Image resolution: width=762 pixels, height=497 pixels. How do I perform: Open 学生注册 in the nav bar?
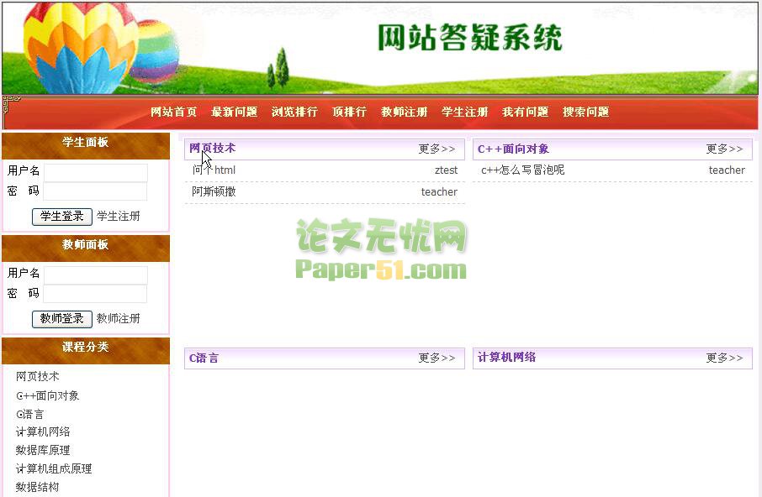(x=464, y=112)
